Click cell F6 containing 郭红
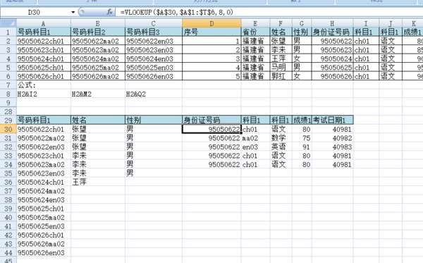423x263 pixels. coord(281,76)
